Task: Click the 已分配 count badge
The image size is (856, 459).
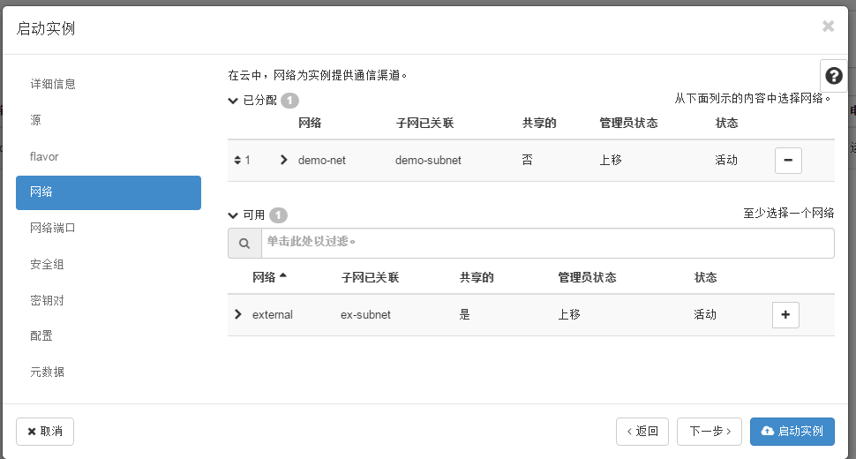Action: [289, 101]
